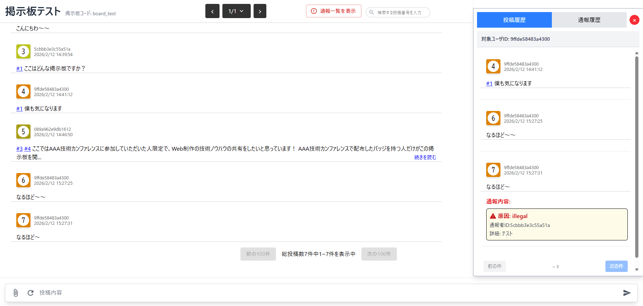Click the 投稿内容 message input field
The image size is (643, 306).
click(319, 293)
